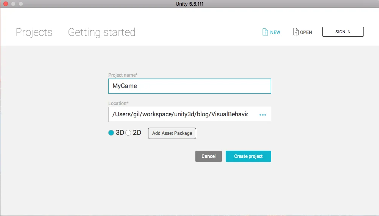Click the Create project button
379x216 pixels.
click(248, 156)
